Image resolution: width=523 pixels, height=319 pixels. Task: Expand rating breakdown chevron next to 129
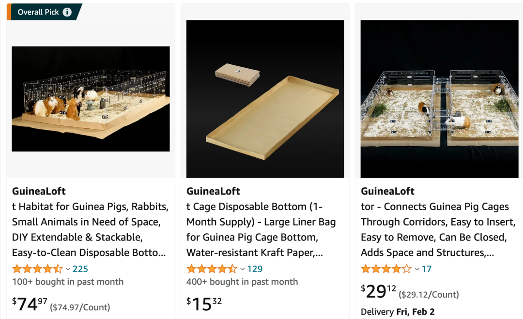click(243, 269)
